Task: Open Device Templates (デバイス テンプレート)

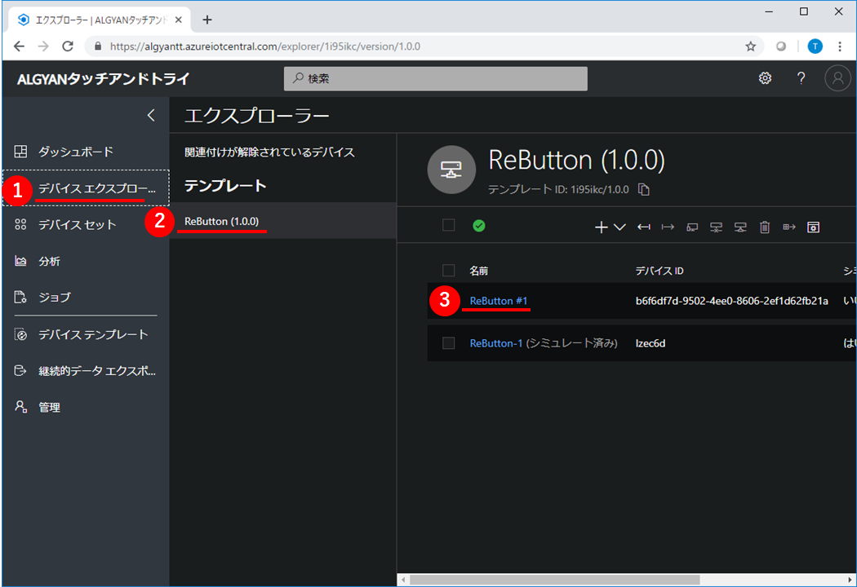Action: [x=94, y=334]
